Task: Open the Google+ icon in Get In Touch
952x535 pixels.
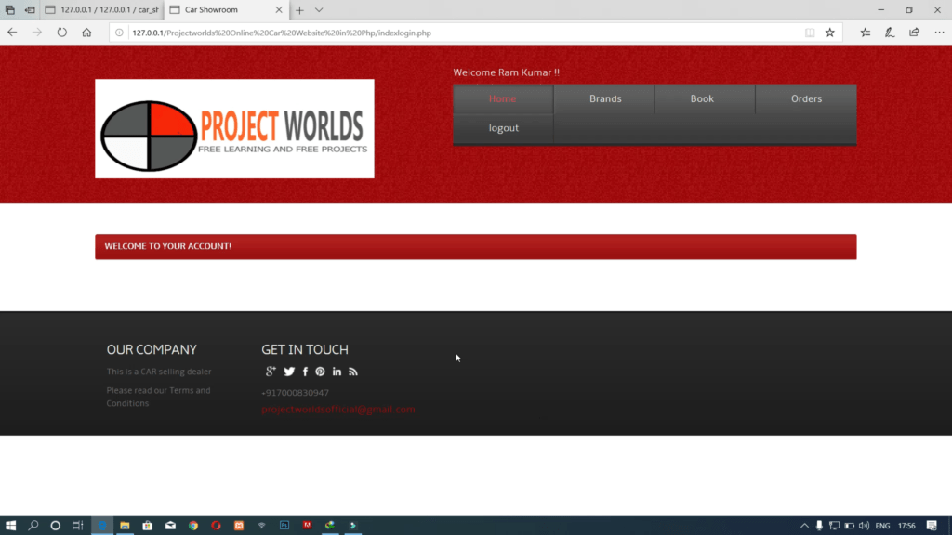Action: click(271, 371)
